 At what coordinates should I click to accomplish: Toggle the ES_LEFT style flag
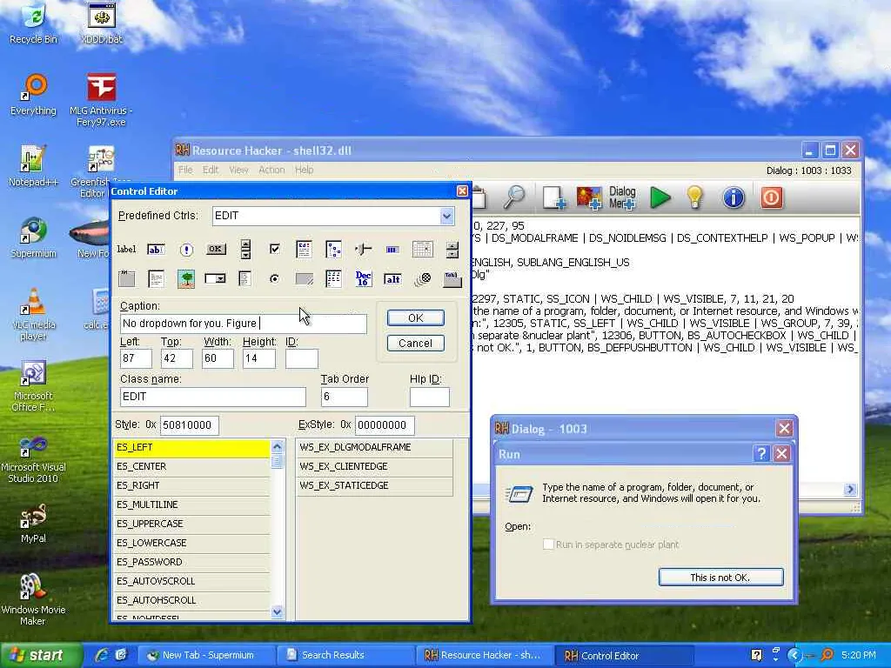[192, 448]
